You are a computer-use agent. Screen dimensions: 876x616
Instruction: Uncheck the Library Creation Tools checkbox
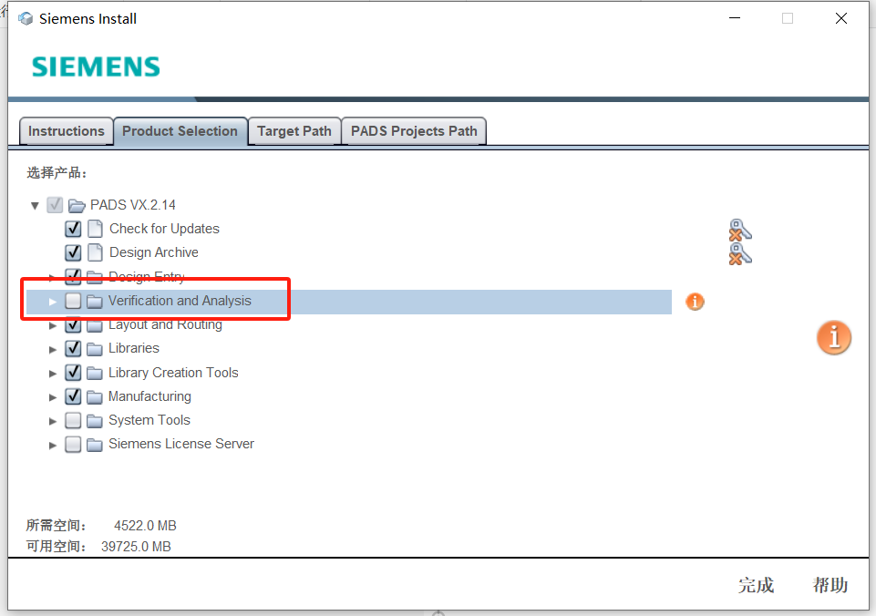tap(73, 373)
